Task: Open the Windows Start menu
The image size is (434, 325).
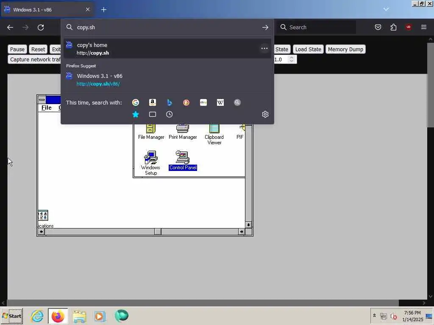Action: tap(11, 316)
